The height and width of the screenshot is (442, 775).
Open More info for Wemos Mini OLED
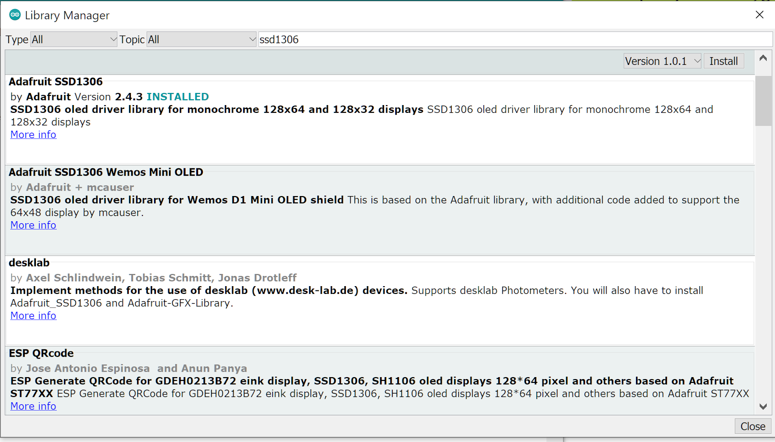coord(33,225)
